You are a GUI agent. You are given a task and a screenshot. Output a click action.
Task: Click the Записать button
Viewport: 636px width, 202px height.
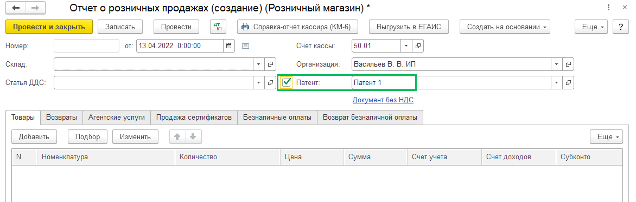(x=120, y=27)
